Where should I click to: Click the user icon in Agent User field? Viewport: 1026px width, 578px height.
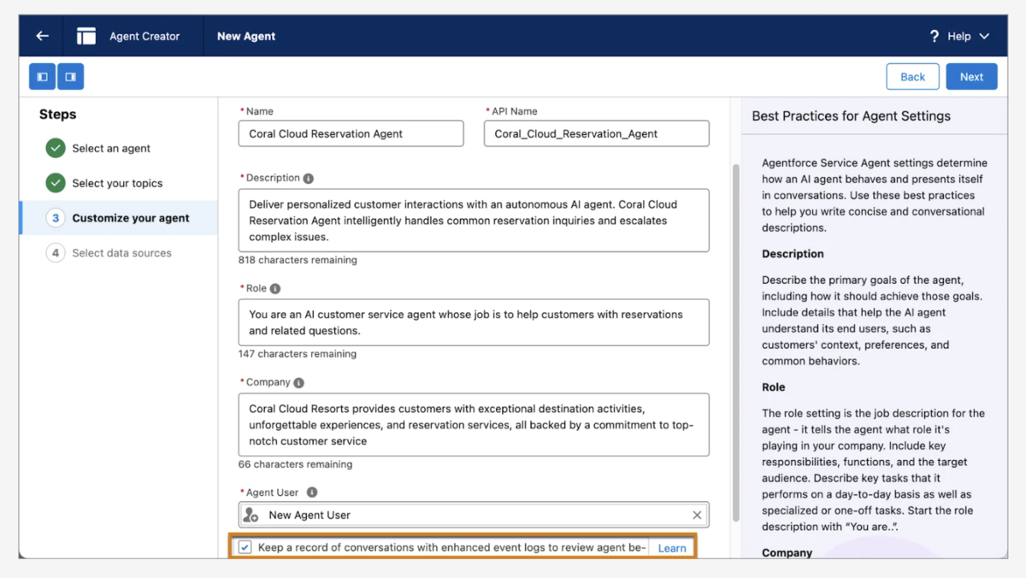(x=251, y=515)
